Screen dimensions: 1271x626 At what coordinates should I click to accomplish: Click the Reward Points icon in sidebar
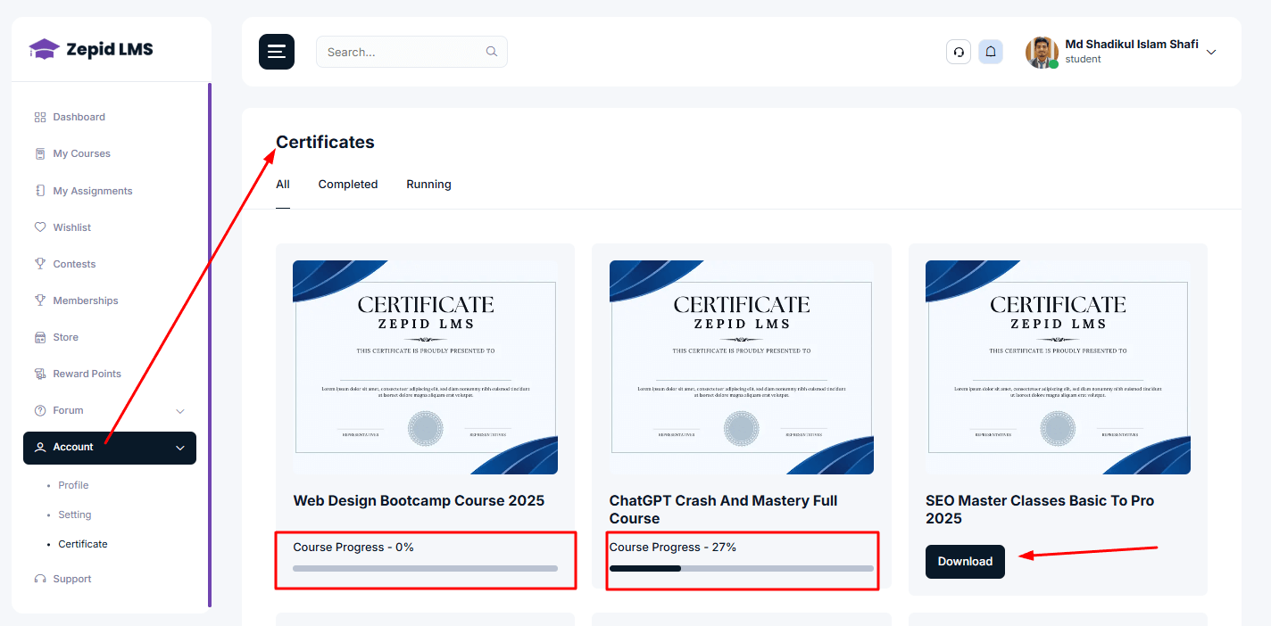tap(39, 374)
